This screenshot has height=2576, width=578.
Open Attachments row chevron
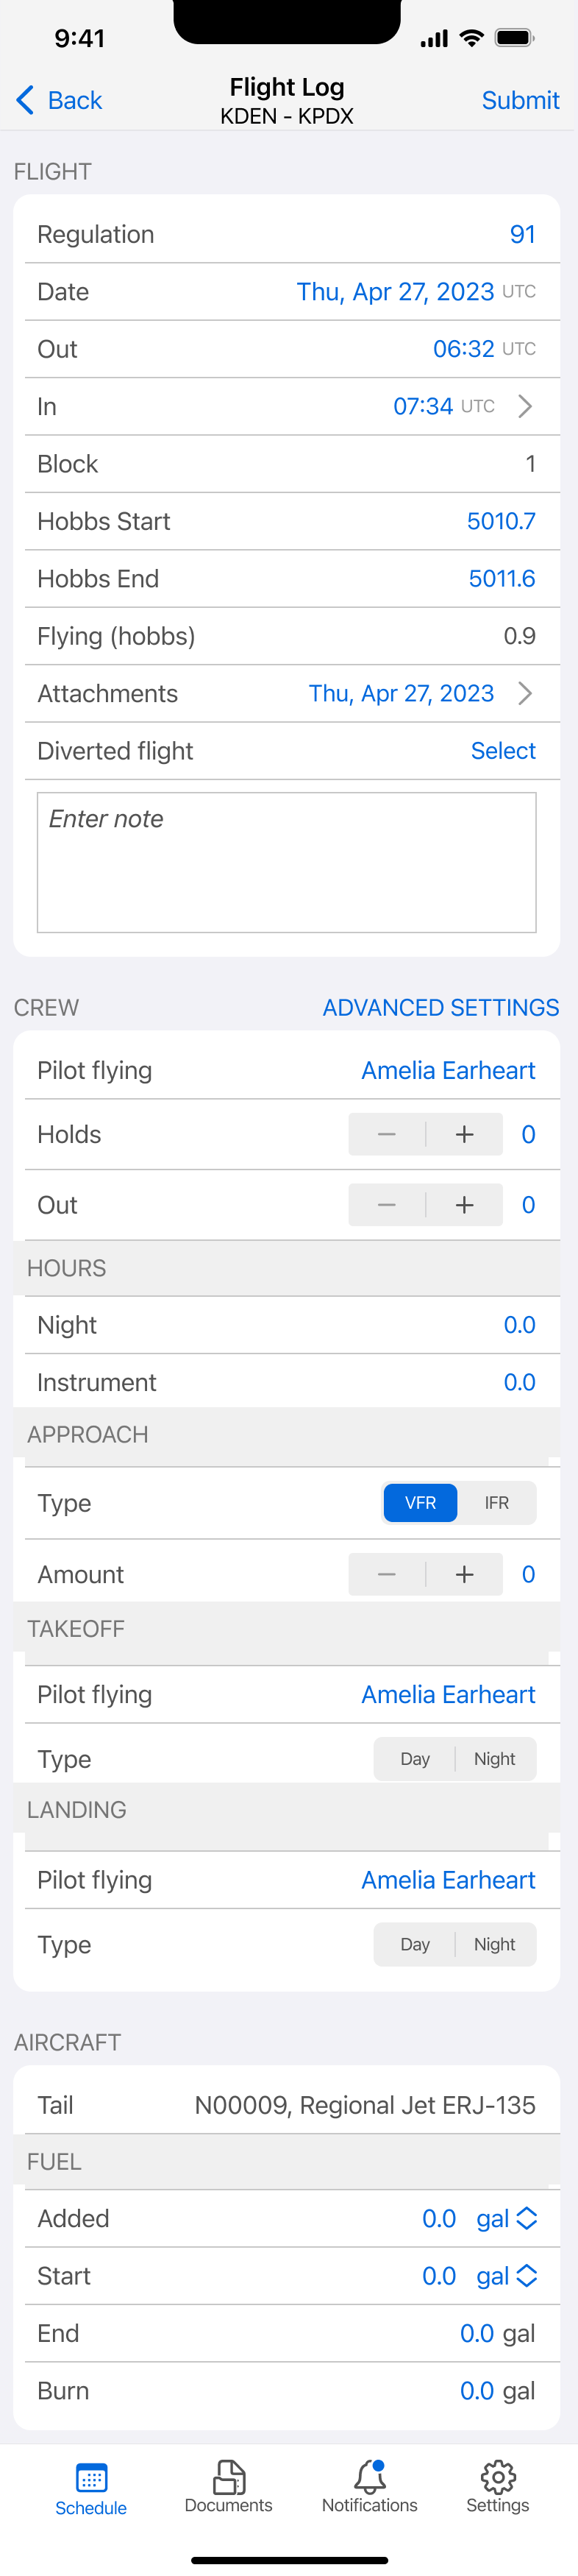525,693
